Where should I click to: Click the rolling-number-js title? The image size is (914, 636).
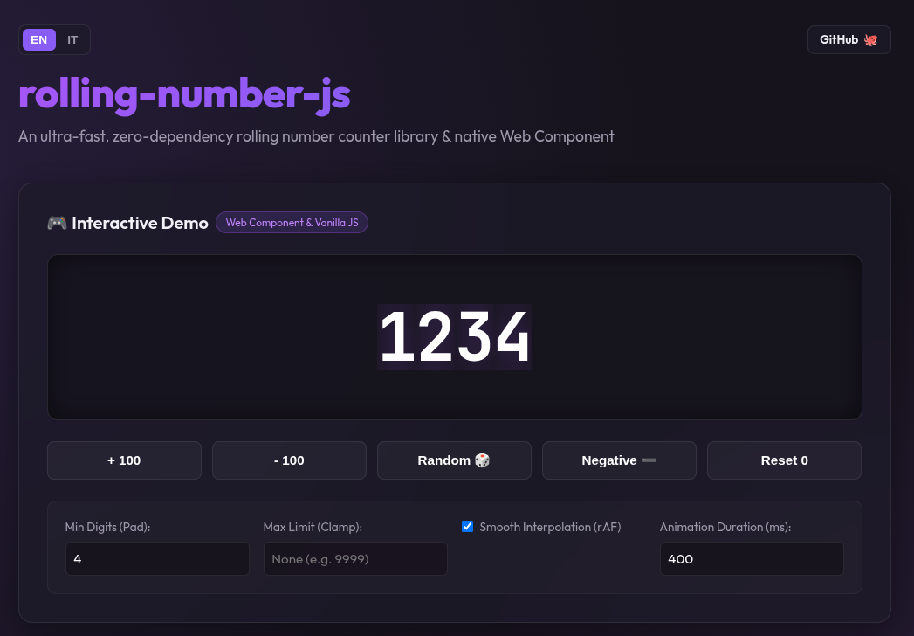(184, 93)
